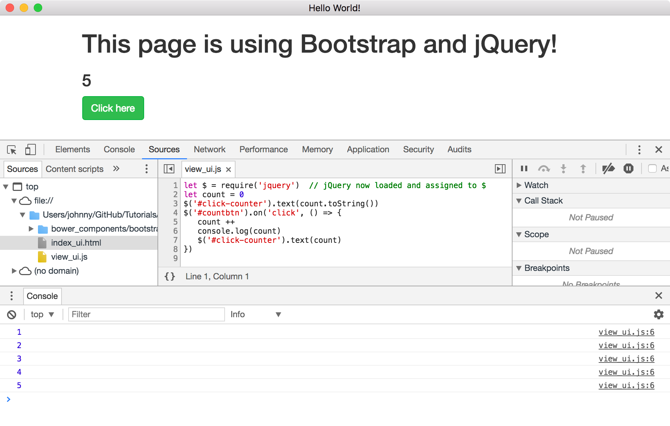The height and width of the screenshot is (426, 670).
Task: Open view_ui.js:6 link for log 3
Action: [626, 359]
